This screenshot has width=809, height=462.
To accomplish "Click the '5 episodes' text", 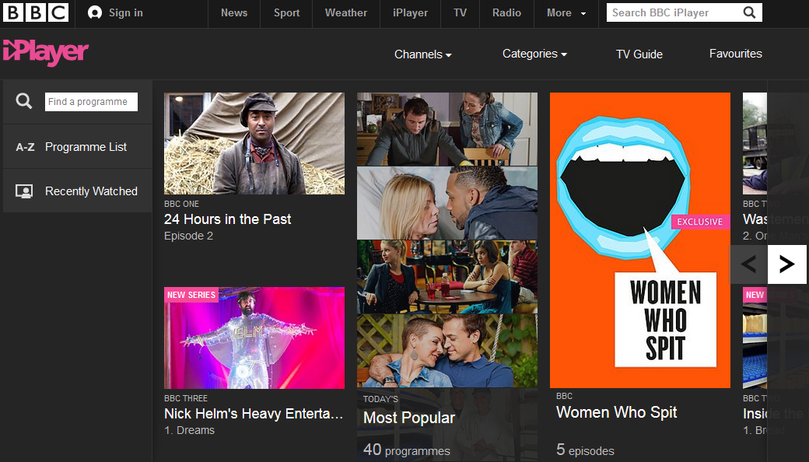I will tap(585, 450).
